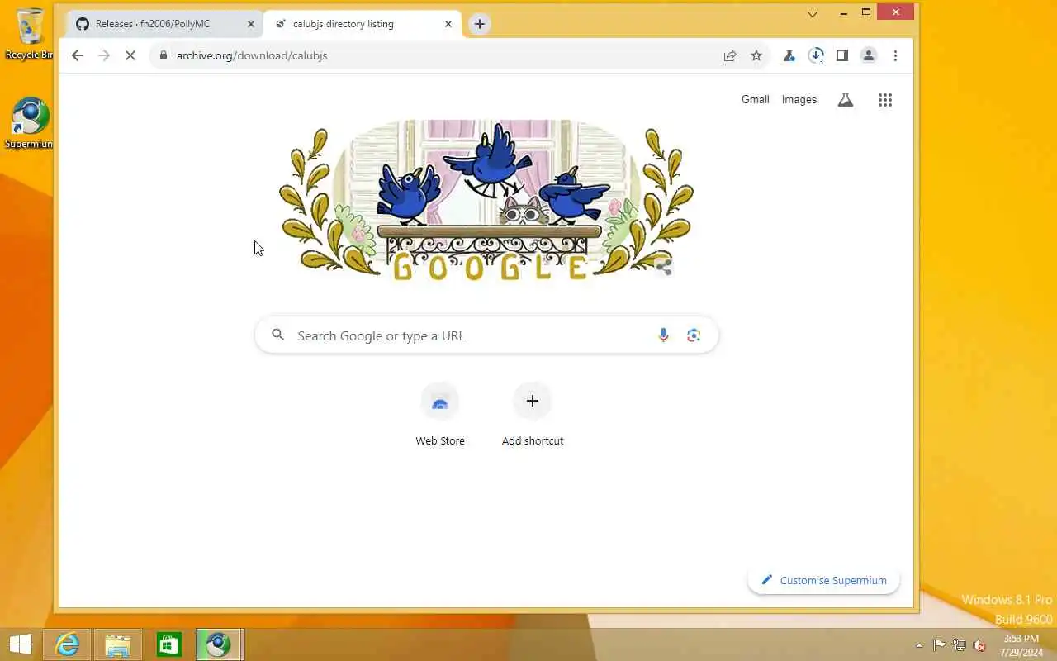Open the downloads toolbar icon

(816, 55)
